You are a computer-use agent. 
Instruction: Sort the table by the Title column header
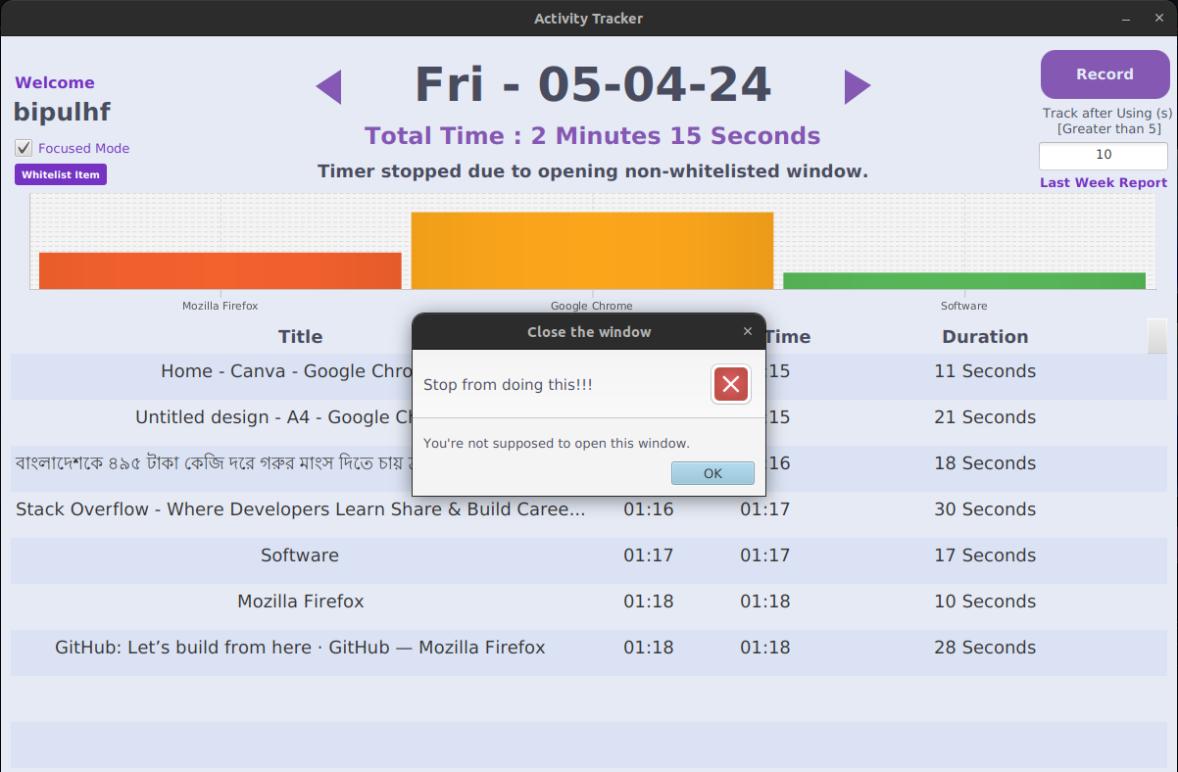300,336
